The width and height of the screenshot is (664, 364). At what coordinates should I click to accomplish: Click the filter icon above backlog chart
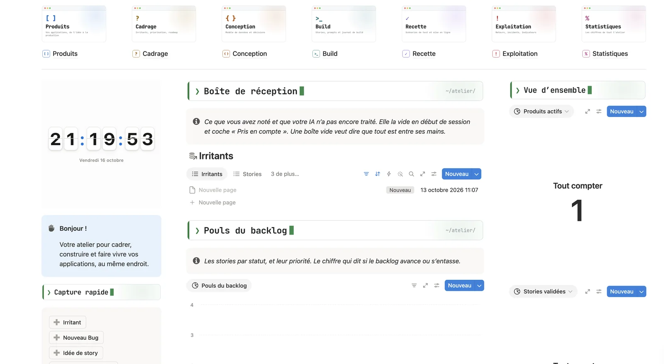point(414,286)
